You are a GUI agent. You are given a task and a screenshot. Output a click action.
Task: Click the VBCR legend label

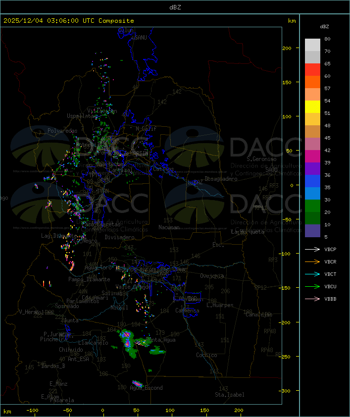tap(330, 261)
